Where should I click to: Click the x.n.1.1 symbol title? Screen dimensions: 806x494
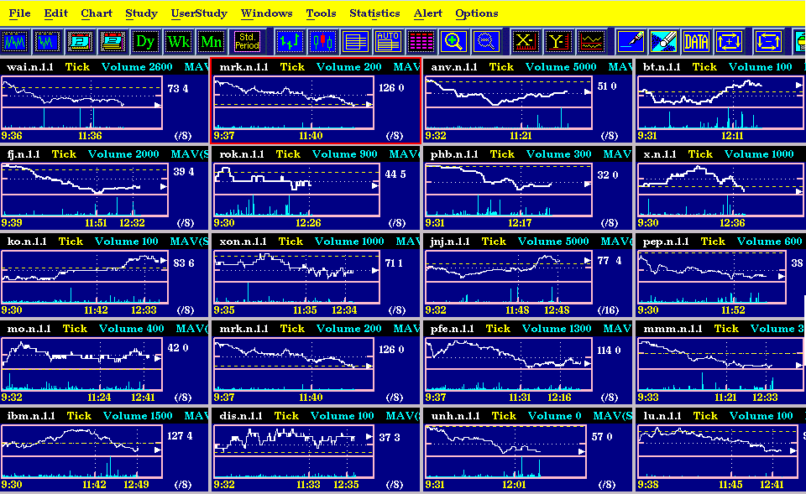660,154
